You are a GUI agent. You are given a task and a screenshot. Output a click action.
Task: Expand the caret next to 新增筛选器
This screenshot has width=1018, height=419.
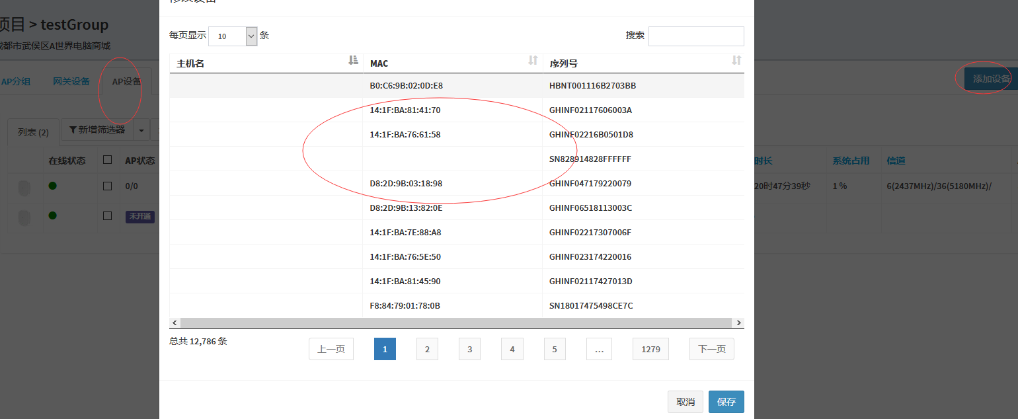tap(141, 130)
